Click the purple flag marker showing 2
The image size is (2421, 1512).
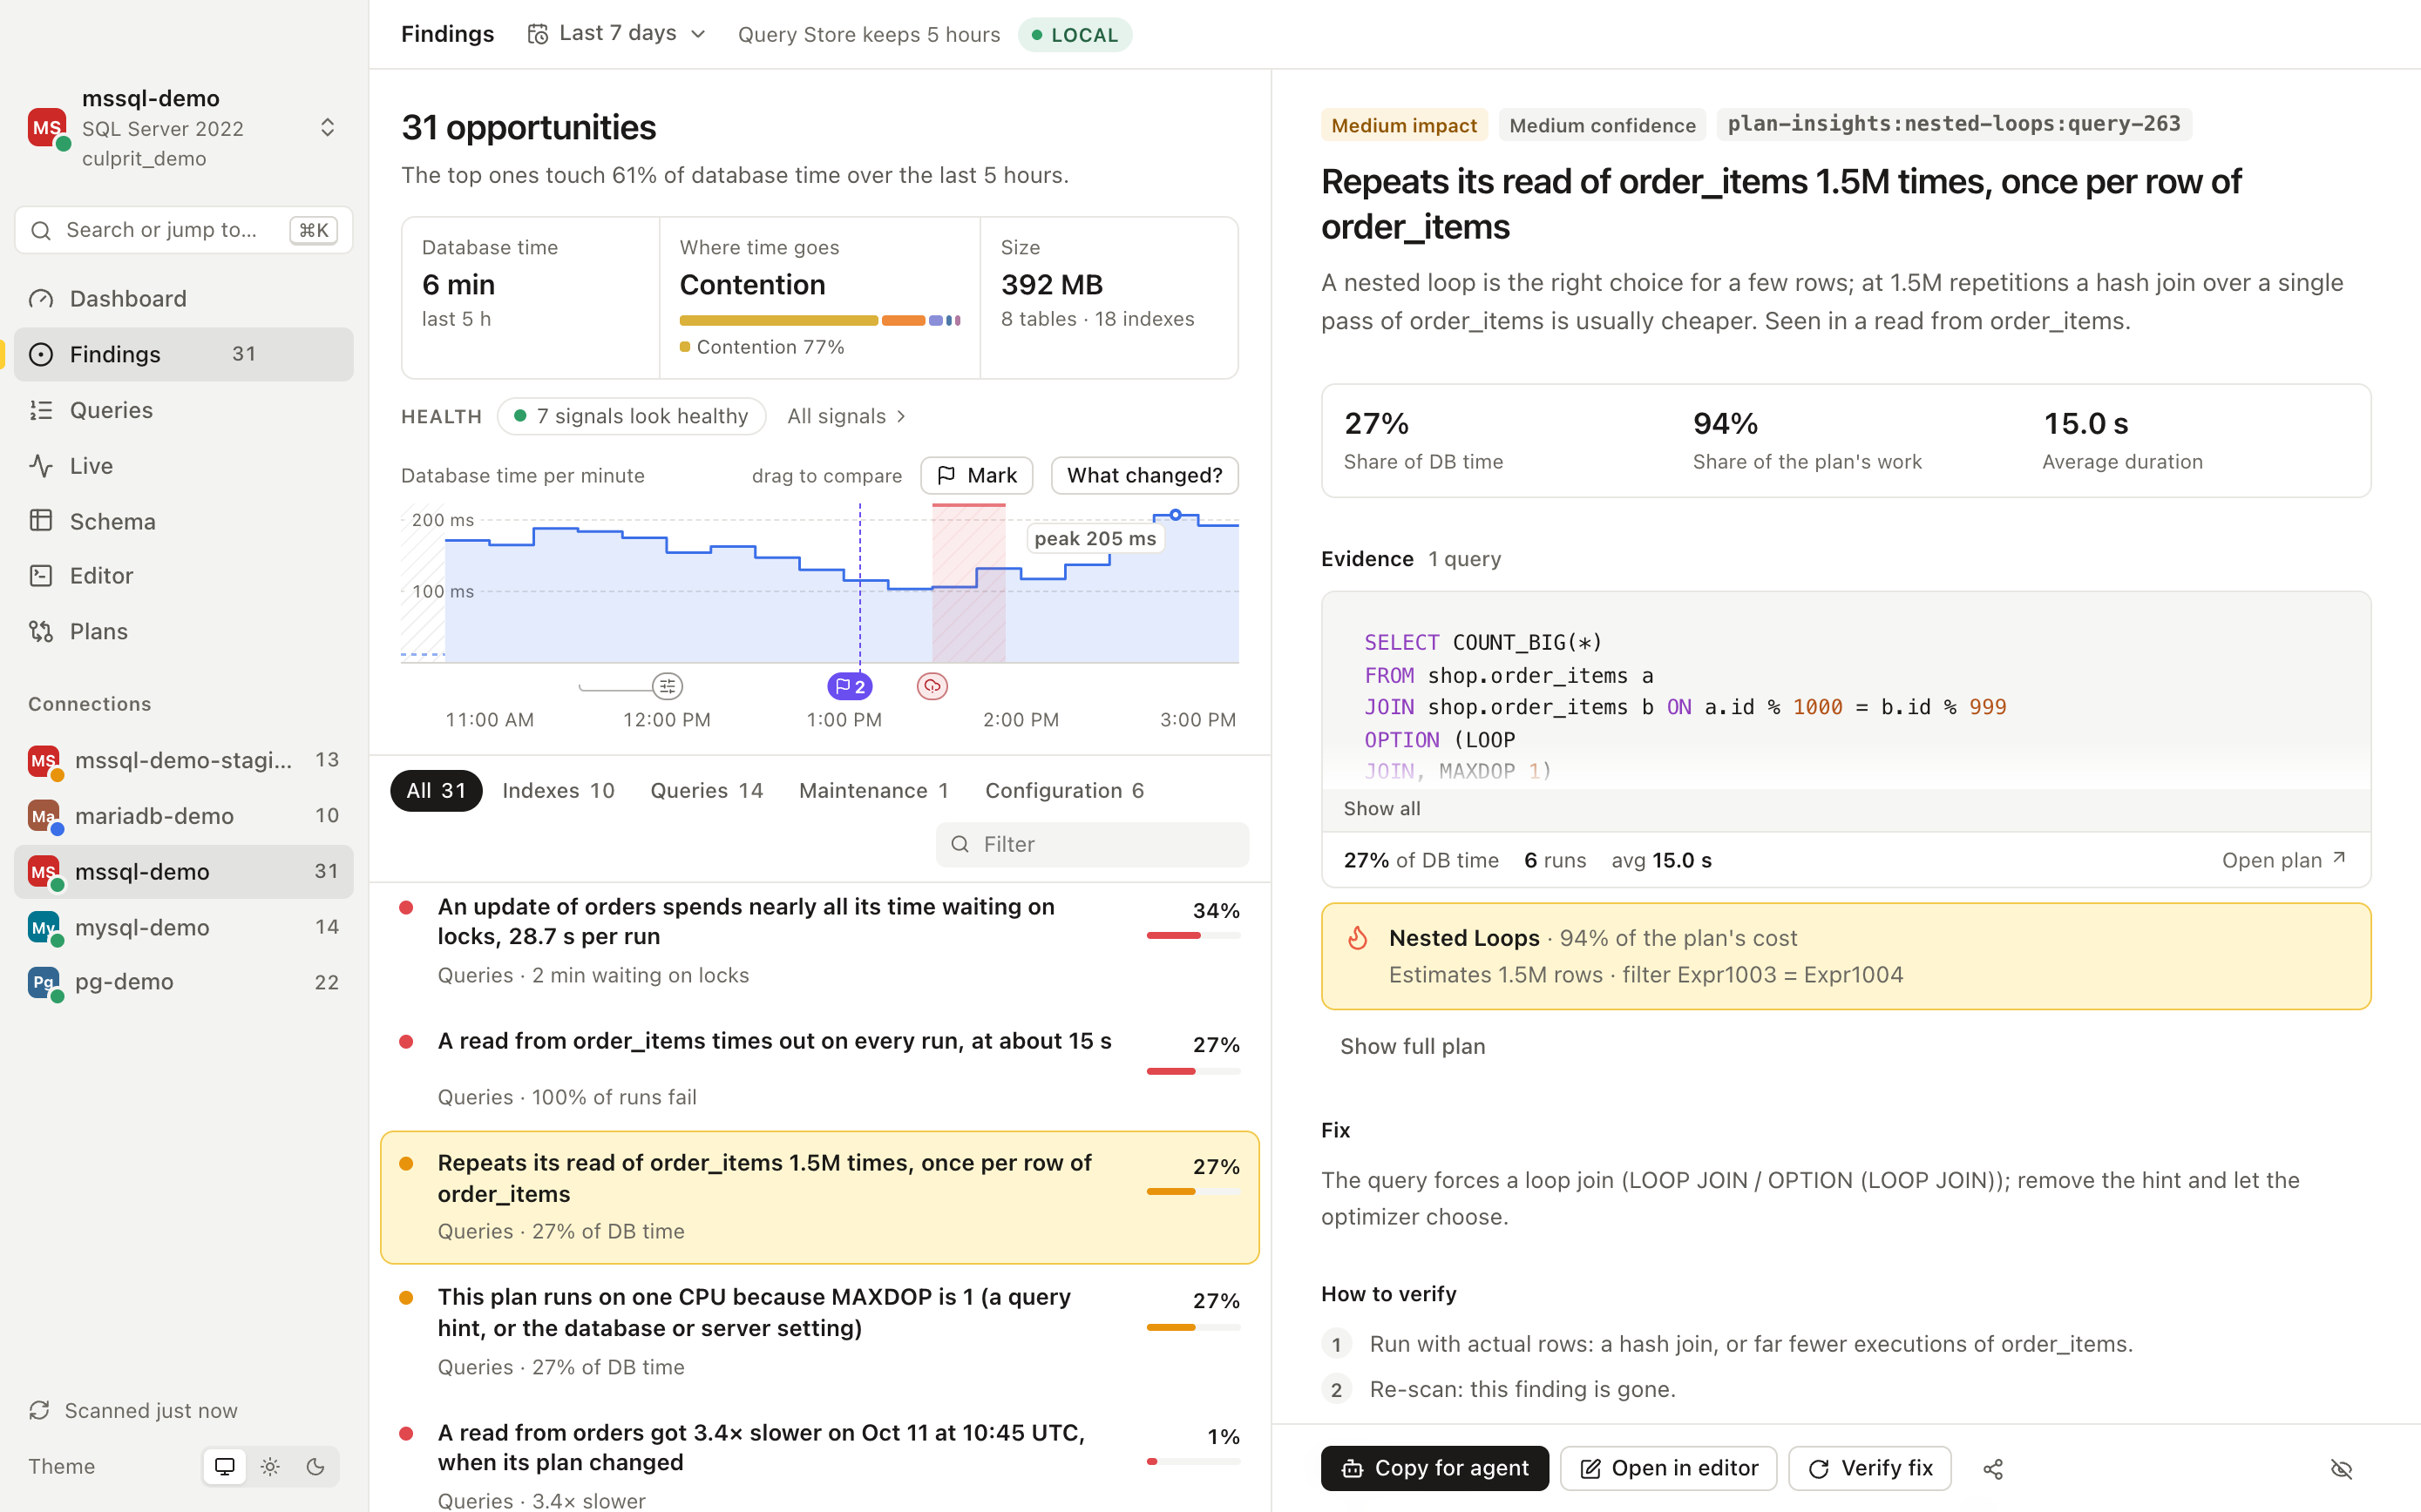pyautogui.click(x=850, y=687)
